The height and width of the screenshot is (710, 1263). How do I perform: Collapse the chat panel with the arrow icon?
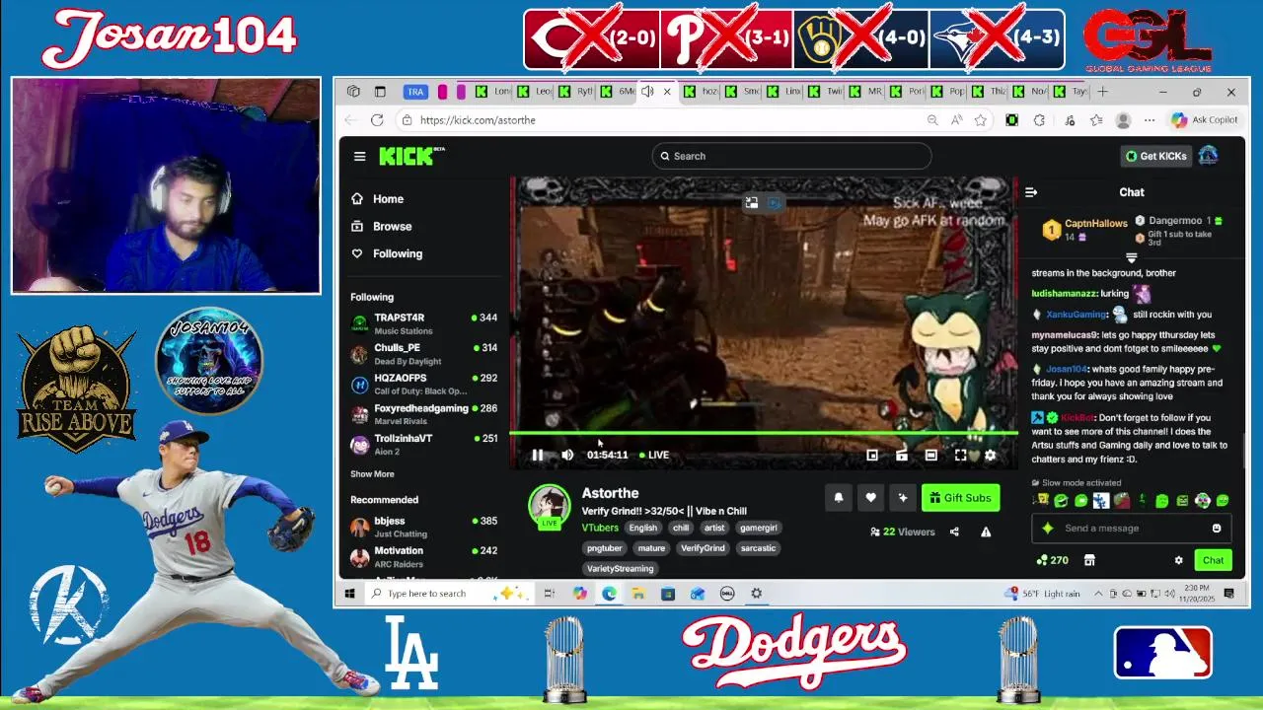pyautogui.click(x=1031, y=192)
